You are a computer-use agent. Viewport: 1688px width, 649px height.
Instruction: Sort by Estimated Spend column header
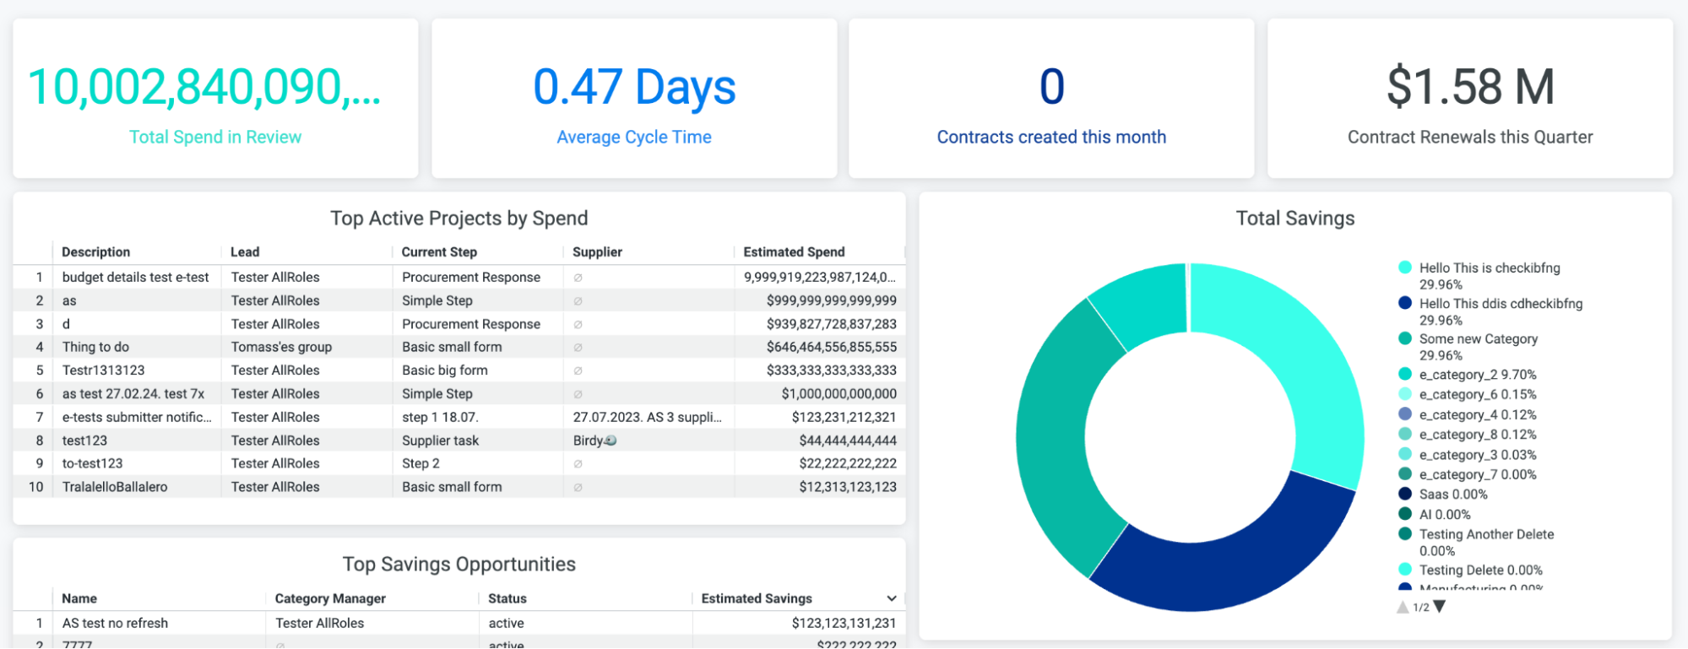pyautogui.click(x=793, y=252)
